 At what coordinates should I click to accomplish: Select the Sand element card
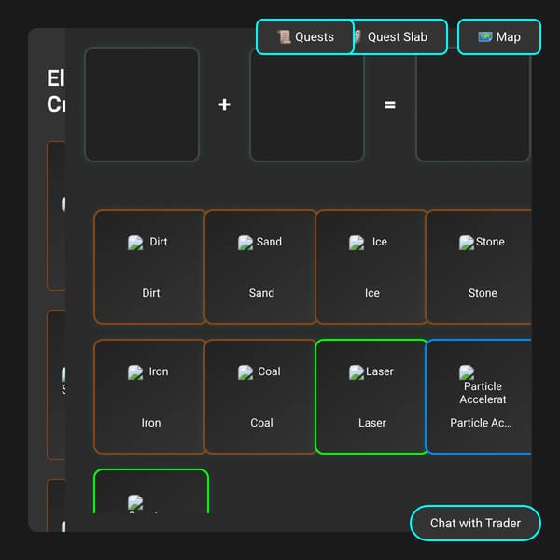point(260,267)
